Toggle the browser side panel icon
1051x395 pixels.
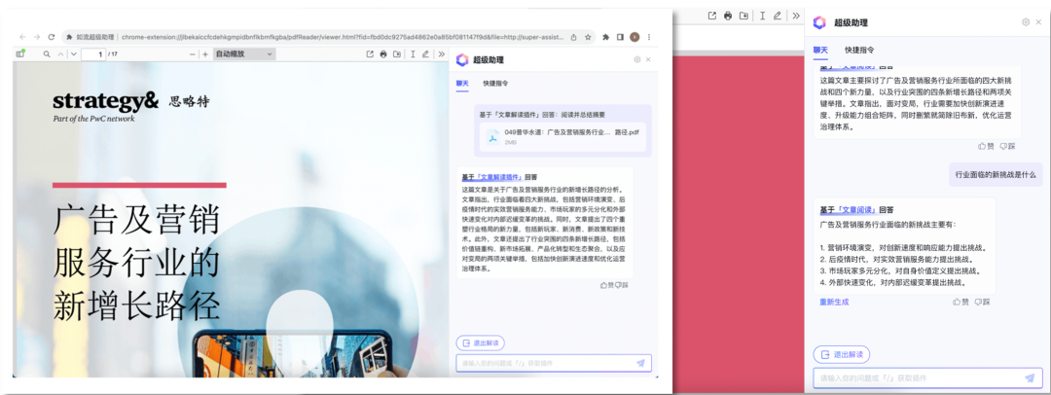click(x=620, y=37)
